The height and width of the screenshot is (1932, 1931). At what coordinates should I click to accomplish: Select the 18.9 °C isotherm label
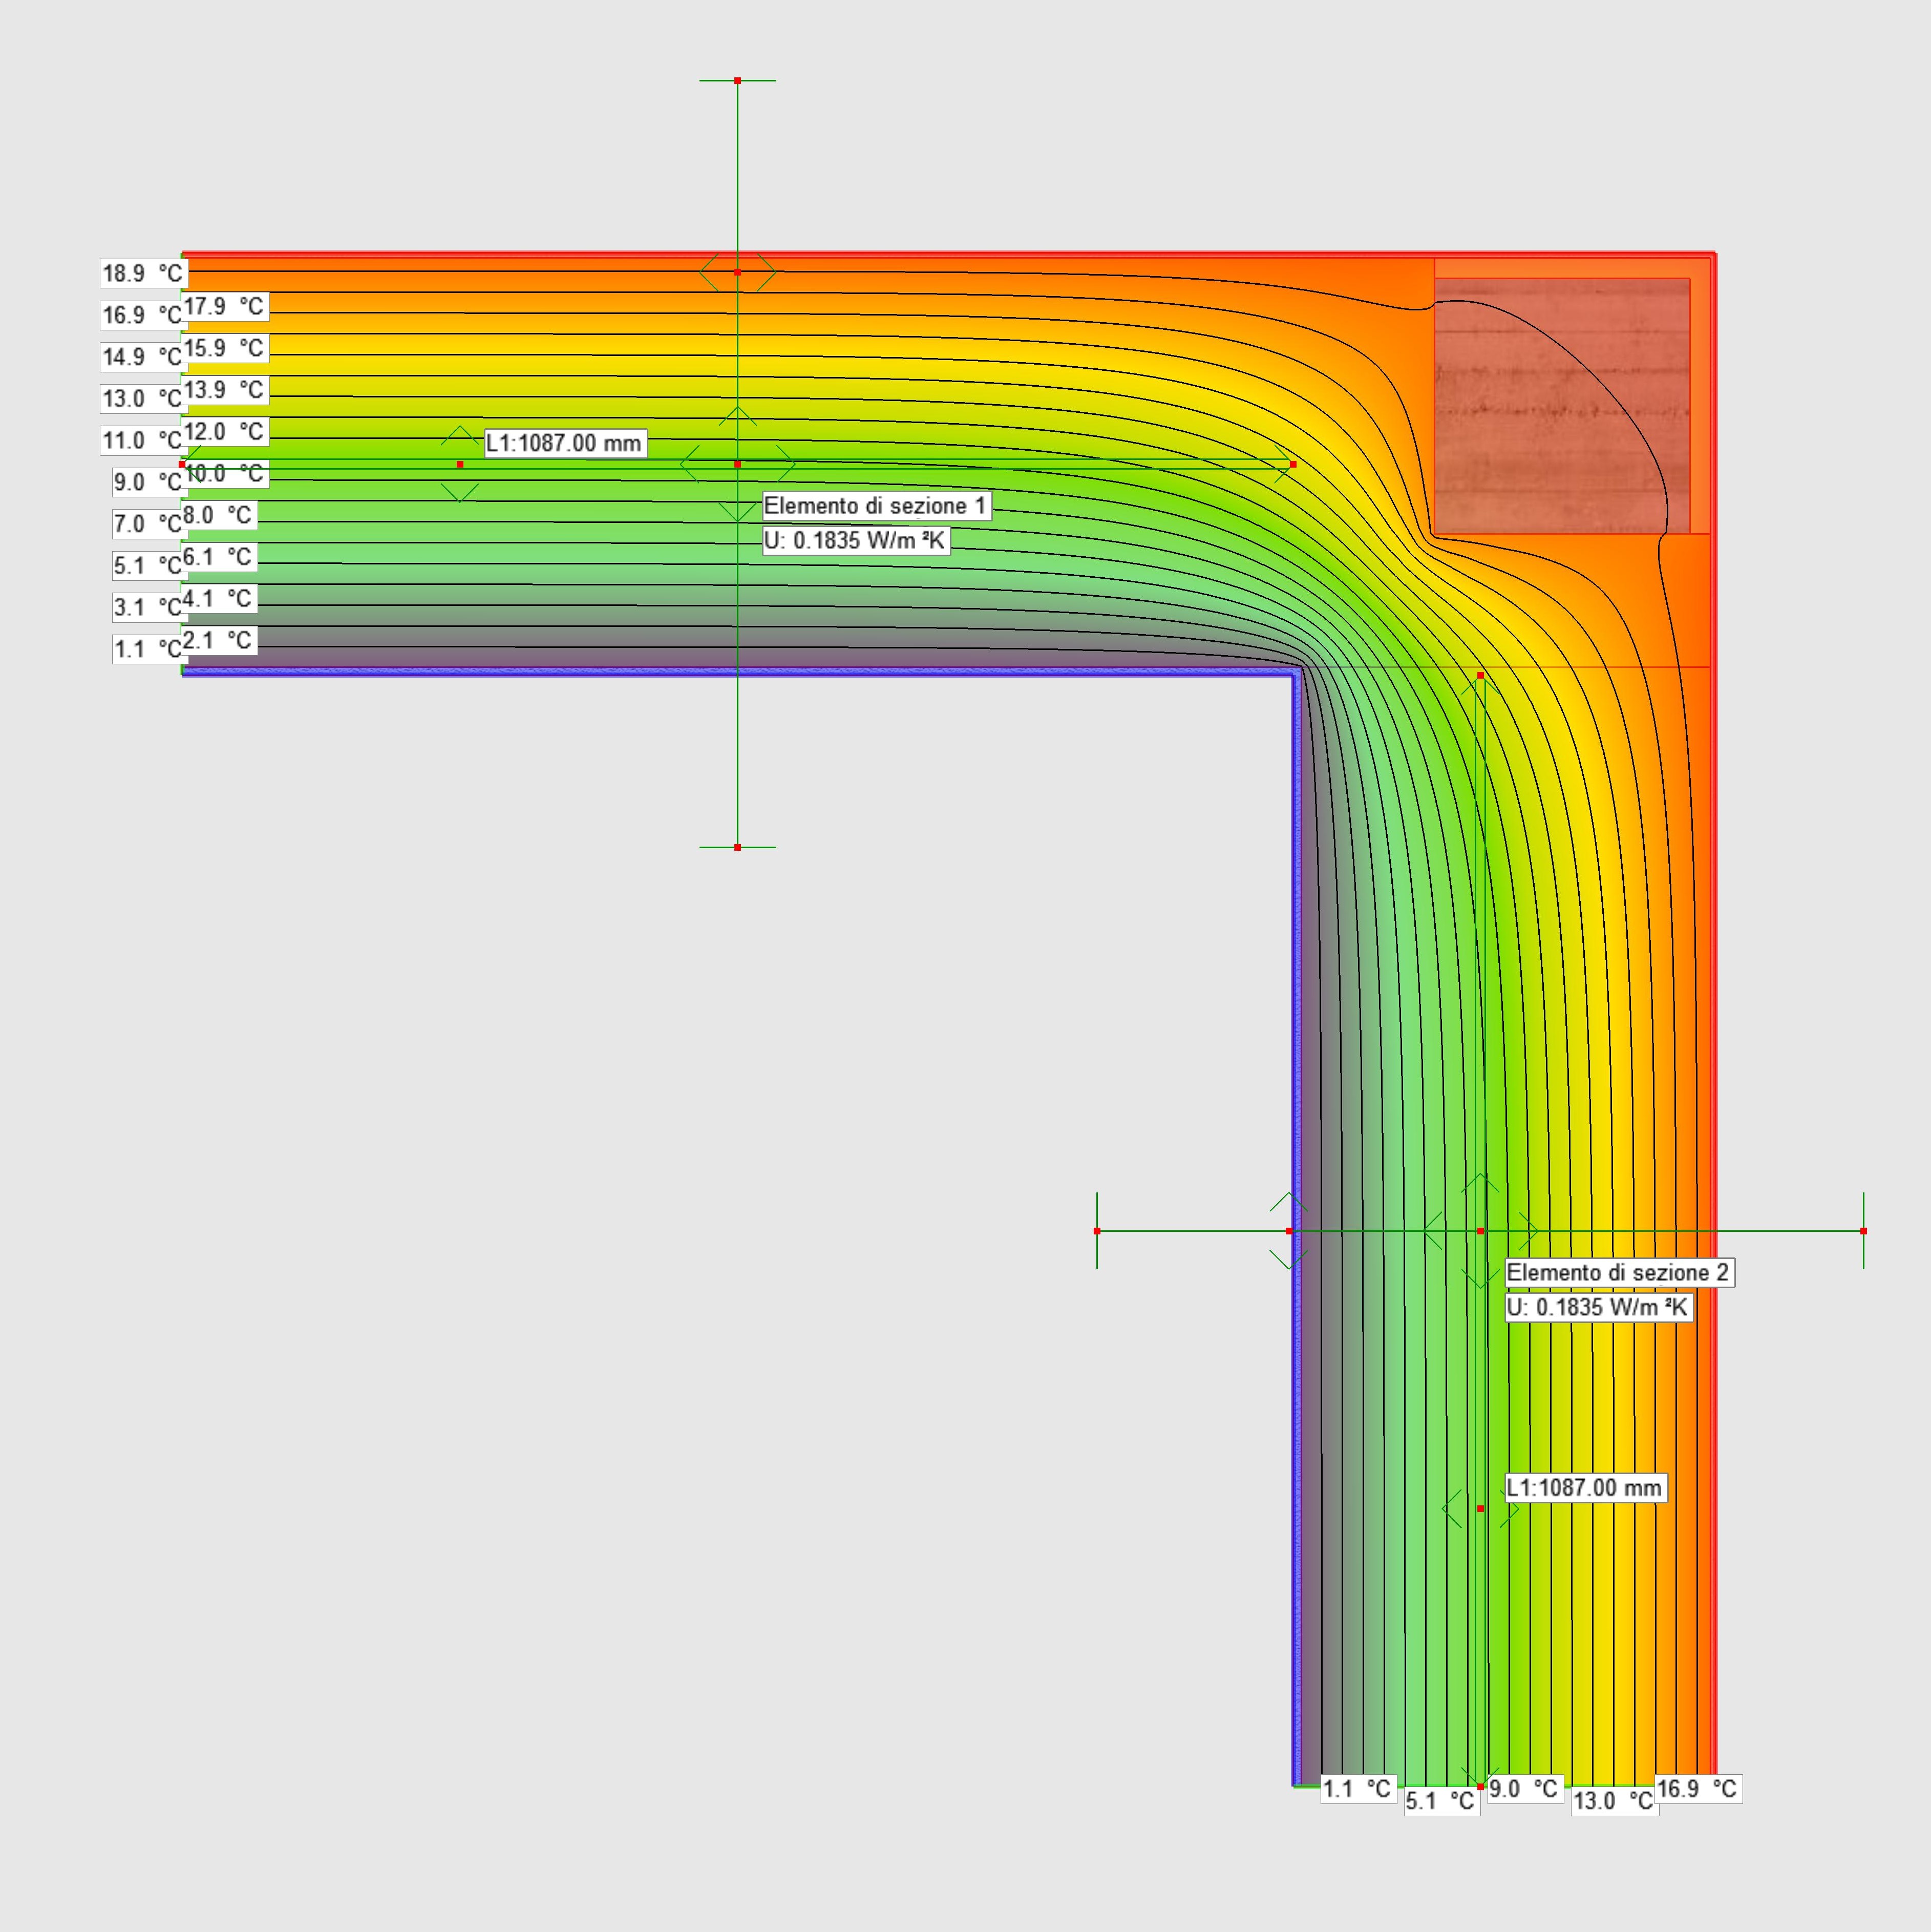144,273
